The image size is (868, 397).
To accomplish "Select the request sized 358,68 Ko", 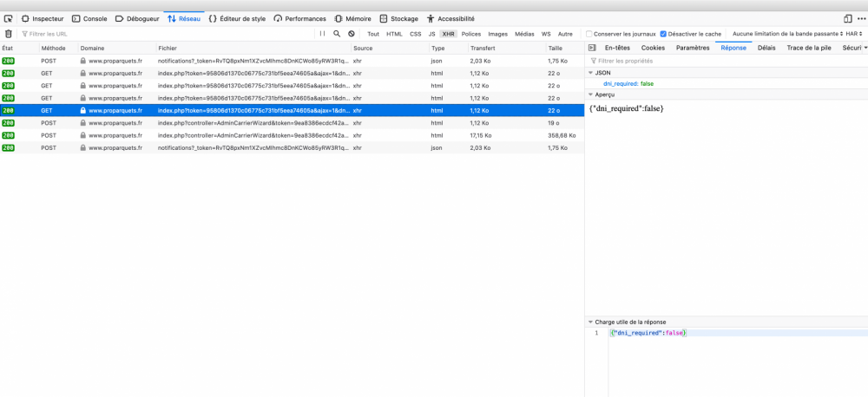I will coord(292,135).
